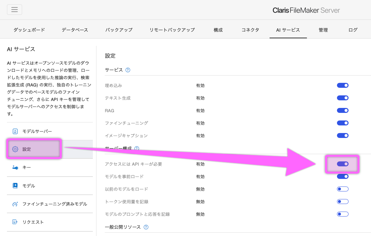This screenshot has height=236, width=371.
Task: Click the RAG row label
Action: point(110,111)
